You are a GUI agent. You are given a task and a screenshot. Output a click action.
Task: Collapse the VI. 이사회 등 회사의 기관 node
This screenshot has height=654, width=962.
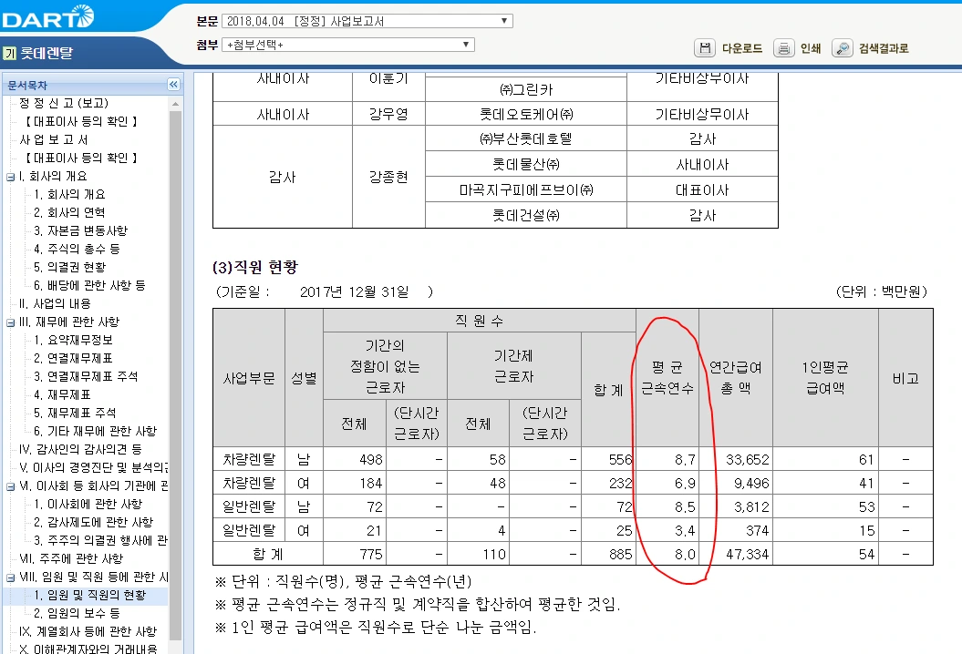click(x=10, y=486)
